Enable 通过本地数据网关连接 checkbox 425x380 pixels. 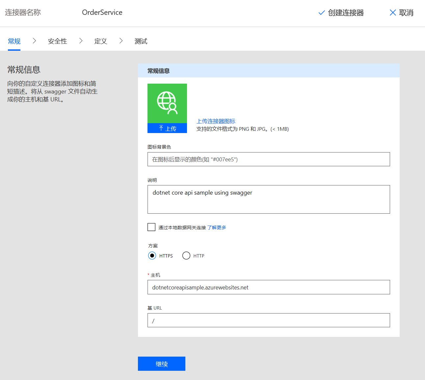click(x=151, y=227)
